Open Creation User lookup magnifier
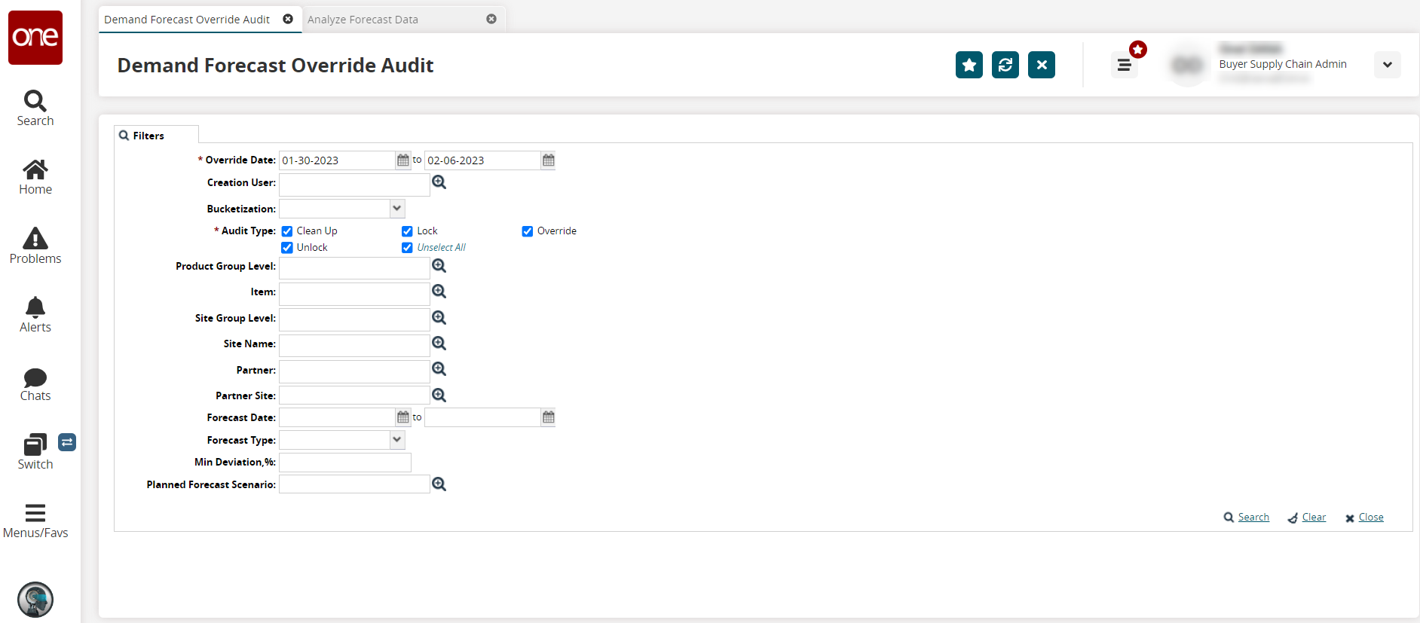This screenshot has height=623, width=1420. (x=439, y=182)
